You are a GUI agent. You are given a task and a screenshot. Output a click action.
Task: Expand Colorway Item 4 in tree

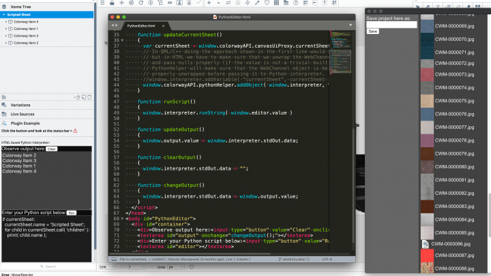6,22
